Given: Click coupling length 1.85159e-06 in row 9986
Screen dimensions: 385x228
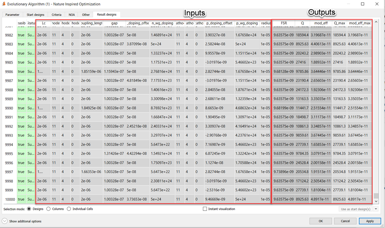Looking at the screenshot, I should click(91, 71).
